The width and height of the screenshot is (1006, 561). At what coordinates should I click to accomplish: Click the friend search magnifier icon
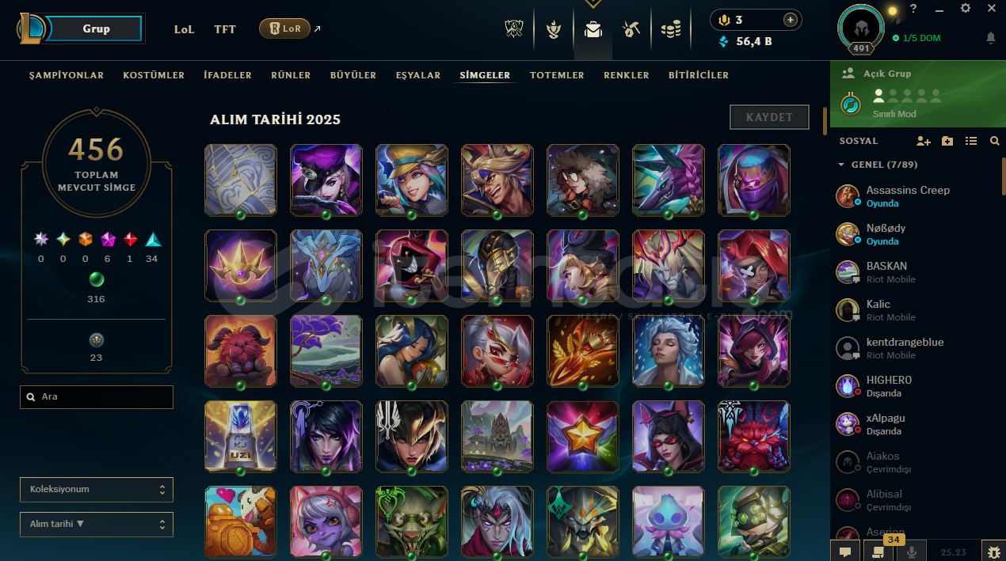click(x=995, y=141)
